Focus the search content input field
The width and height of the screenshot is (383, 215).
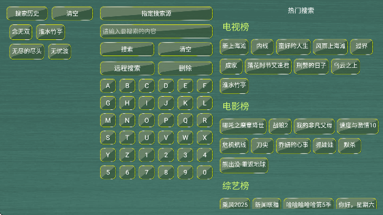[x=156, y=32]
